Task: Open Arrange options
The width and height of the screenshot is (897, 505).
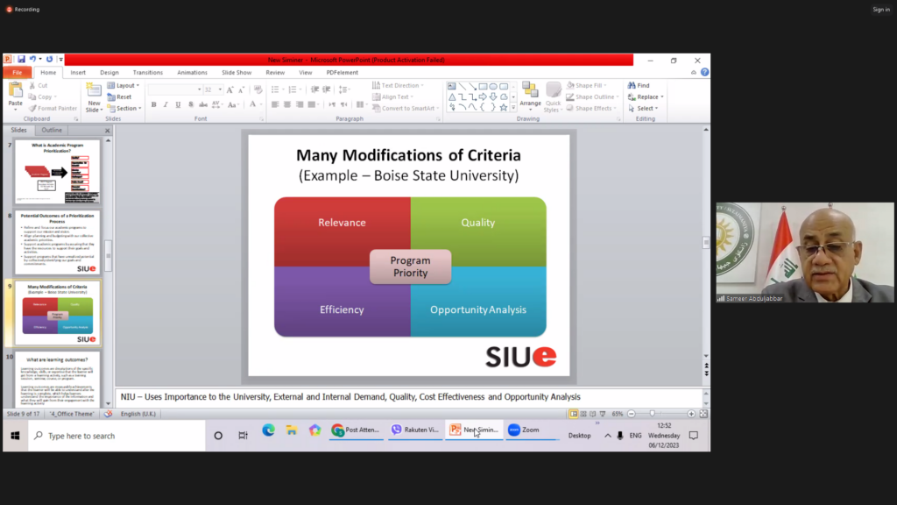Action: pyautogui.click(x=530, y=95)
